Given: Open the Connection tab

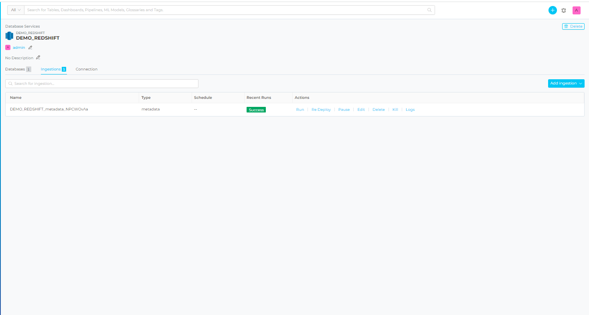Looking at the screenshot, I should pyautogui.click(x=87, y=69).
